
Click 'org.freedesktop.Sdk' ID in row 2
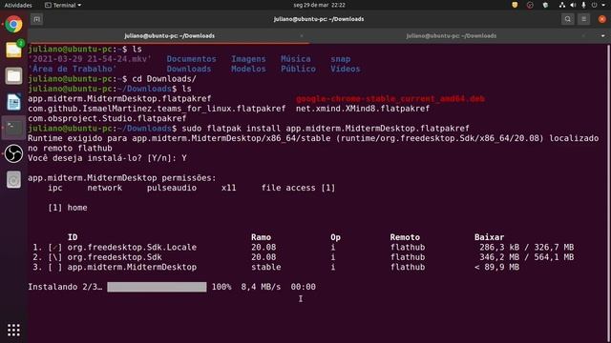(x=115, y=257)
